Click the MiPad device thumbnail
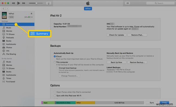Viewport: 176px width, 107px height. point(4,15)
